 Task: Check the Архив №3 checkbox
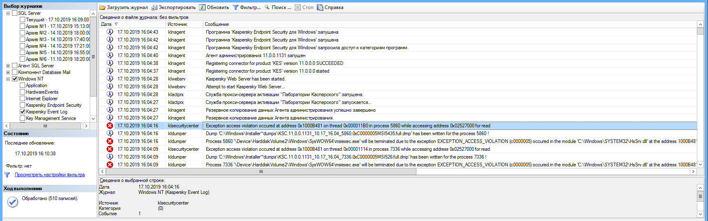(23, 39)
